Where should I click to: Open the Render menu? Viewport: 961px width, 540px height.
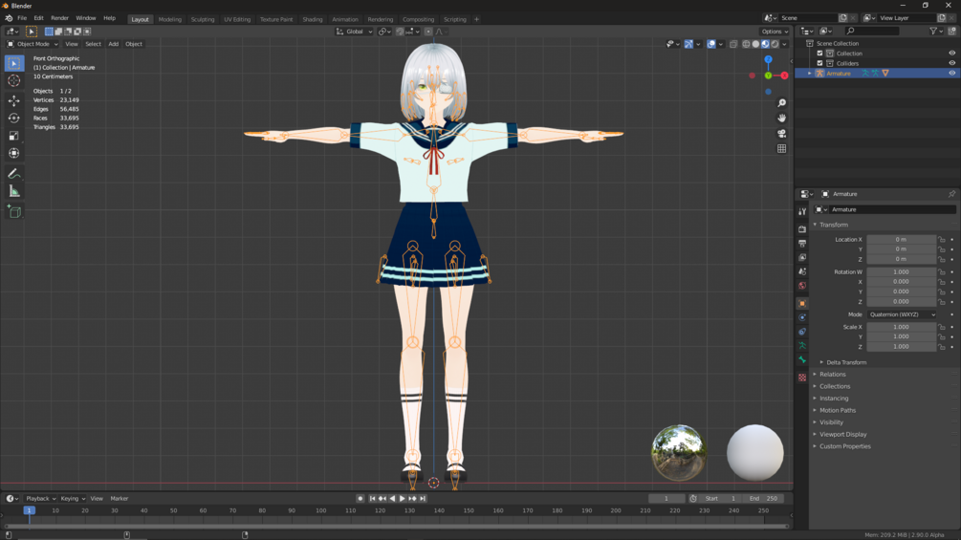(x=59, y=18)
